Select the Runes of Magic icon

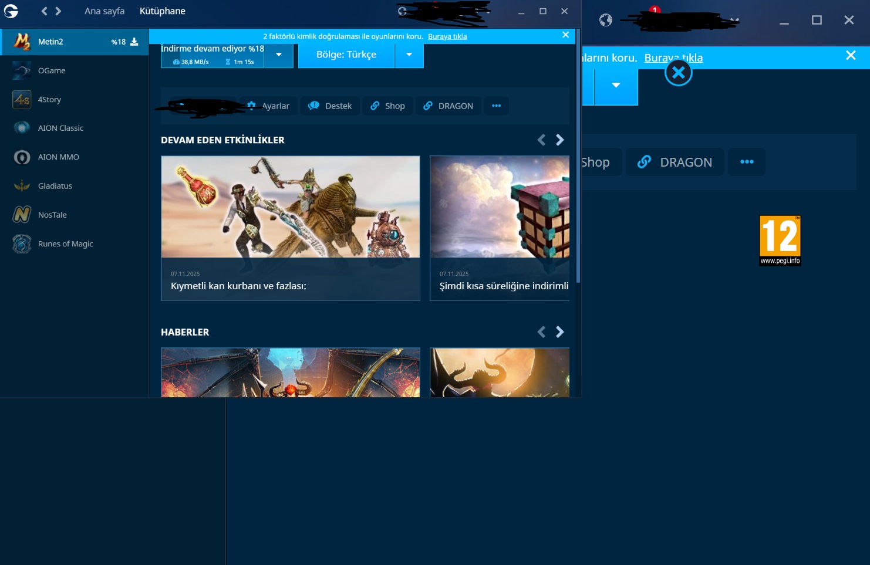pyautogui.click(x=22, y=243)
